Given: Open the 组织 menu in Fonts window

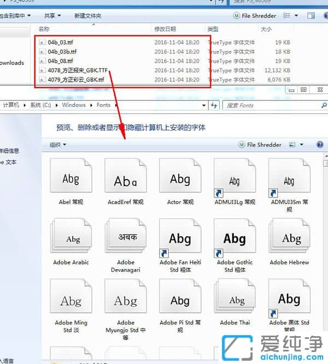Looking at the screenshot, I should click(58, 145).
